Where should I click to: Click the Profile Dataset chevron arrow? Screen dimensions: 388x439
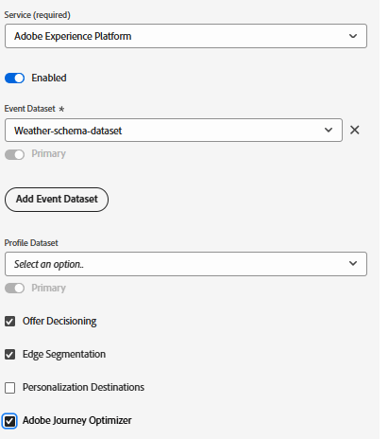(353, 263)
